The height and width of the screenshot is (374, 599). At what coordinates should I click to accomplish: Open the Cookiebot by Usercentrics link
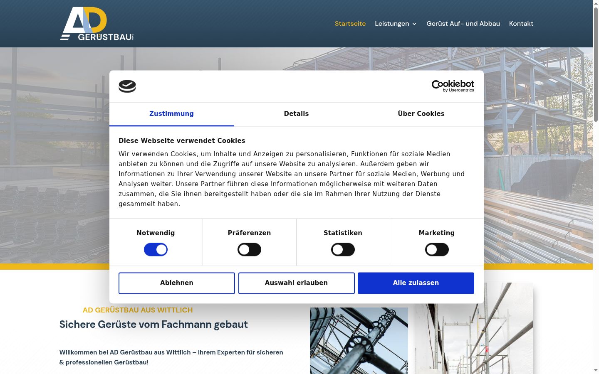pyautogui.click(x=453, y=86)
